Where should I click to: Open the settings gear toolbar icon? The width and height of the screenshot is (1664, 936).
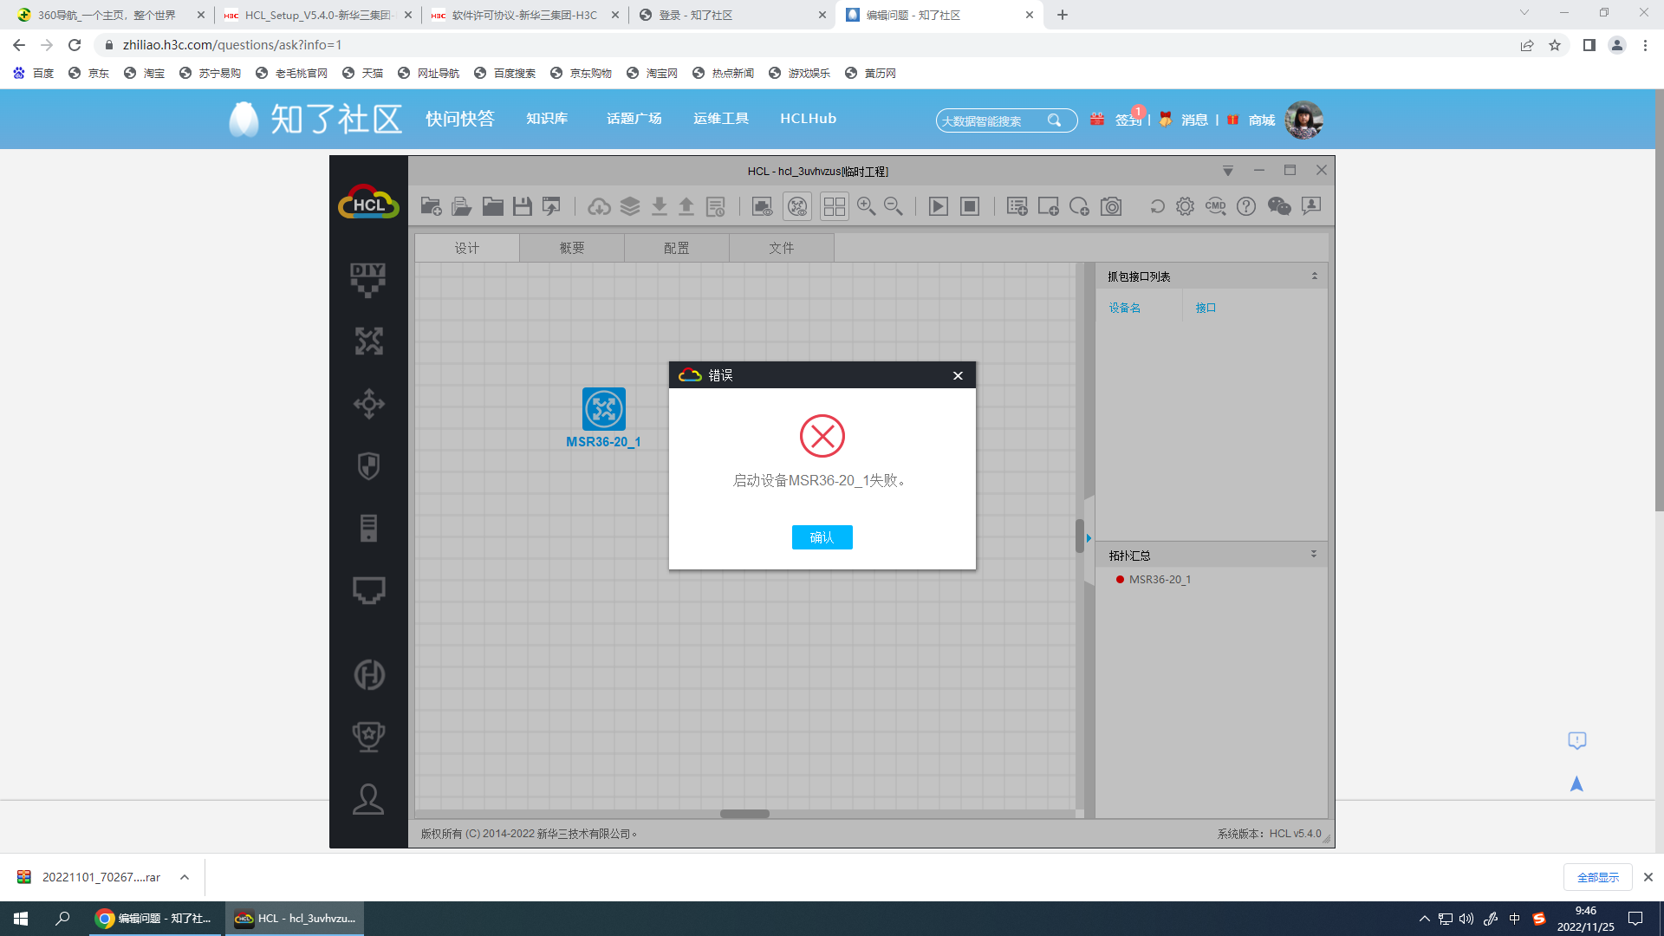1185,206
